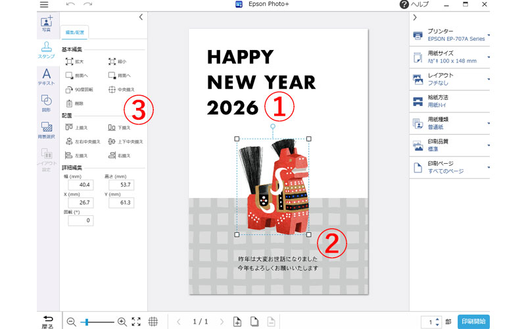Toggle the grid display icon in the bottom toolbar
Screen dimensions: 526x329
(153, 322)
